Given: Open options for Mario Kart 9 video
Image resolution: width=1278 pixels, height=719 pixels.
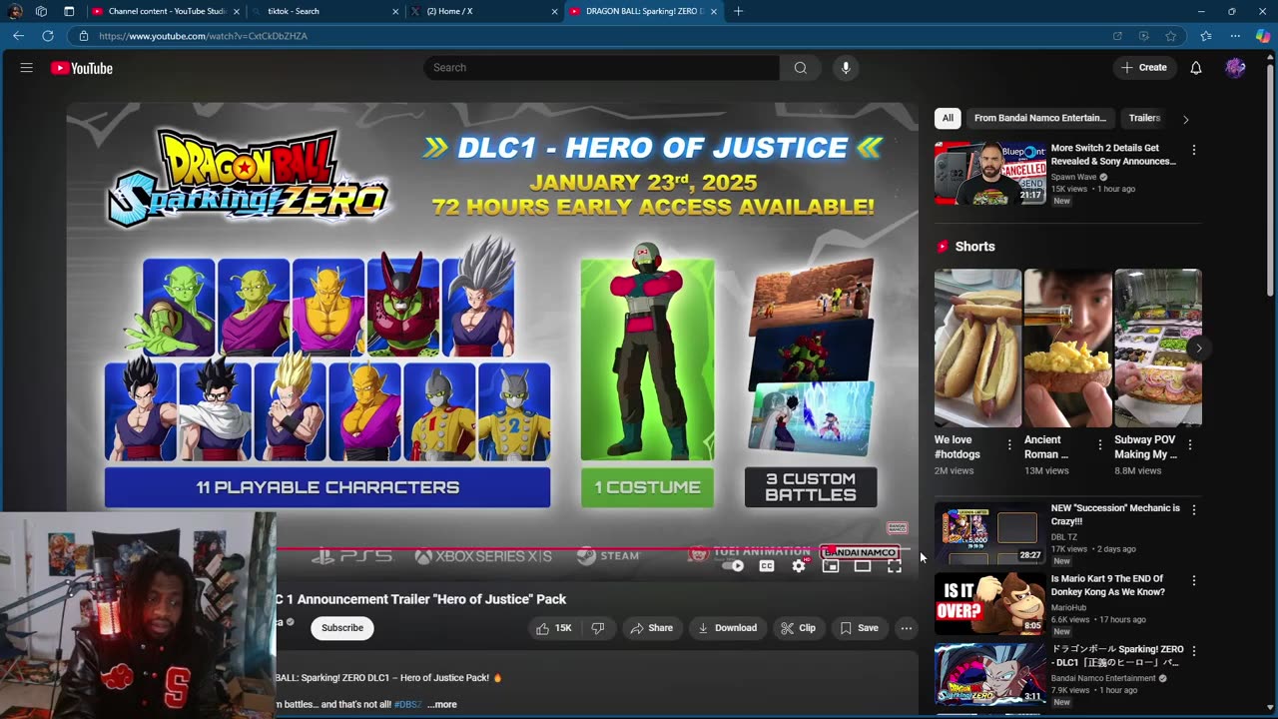Looking at the screenshot, I should coord(1193,580).
